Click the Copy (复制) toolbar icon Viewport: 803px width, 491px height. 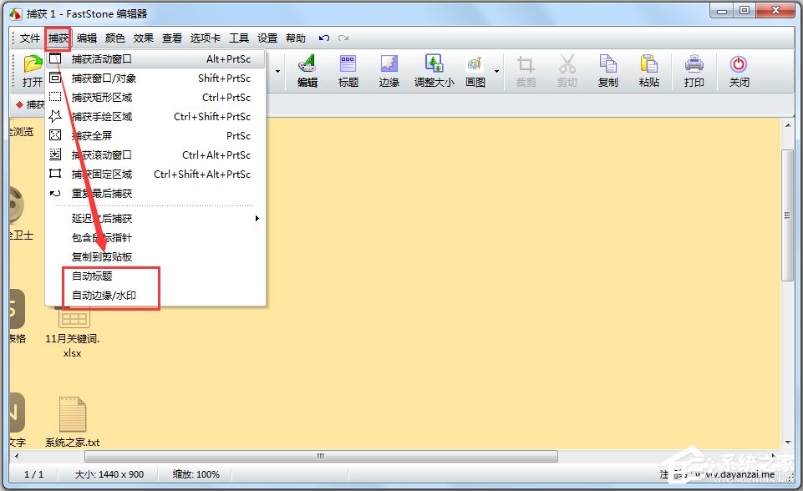pyautogui.click(x=608, y=70)
